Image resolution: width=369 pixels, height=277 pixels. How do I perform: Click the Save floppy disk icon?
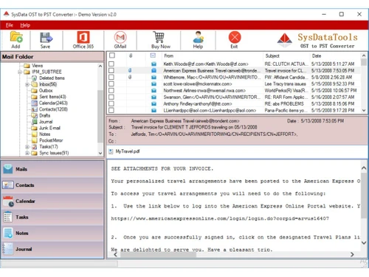click(46, 37)
